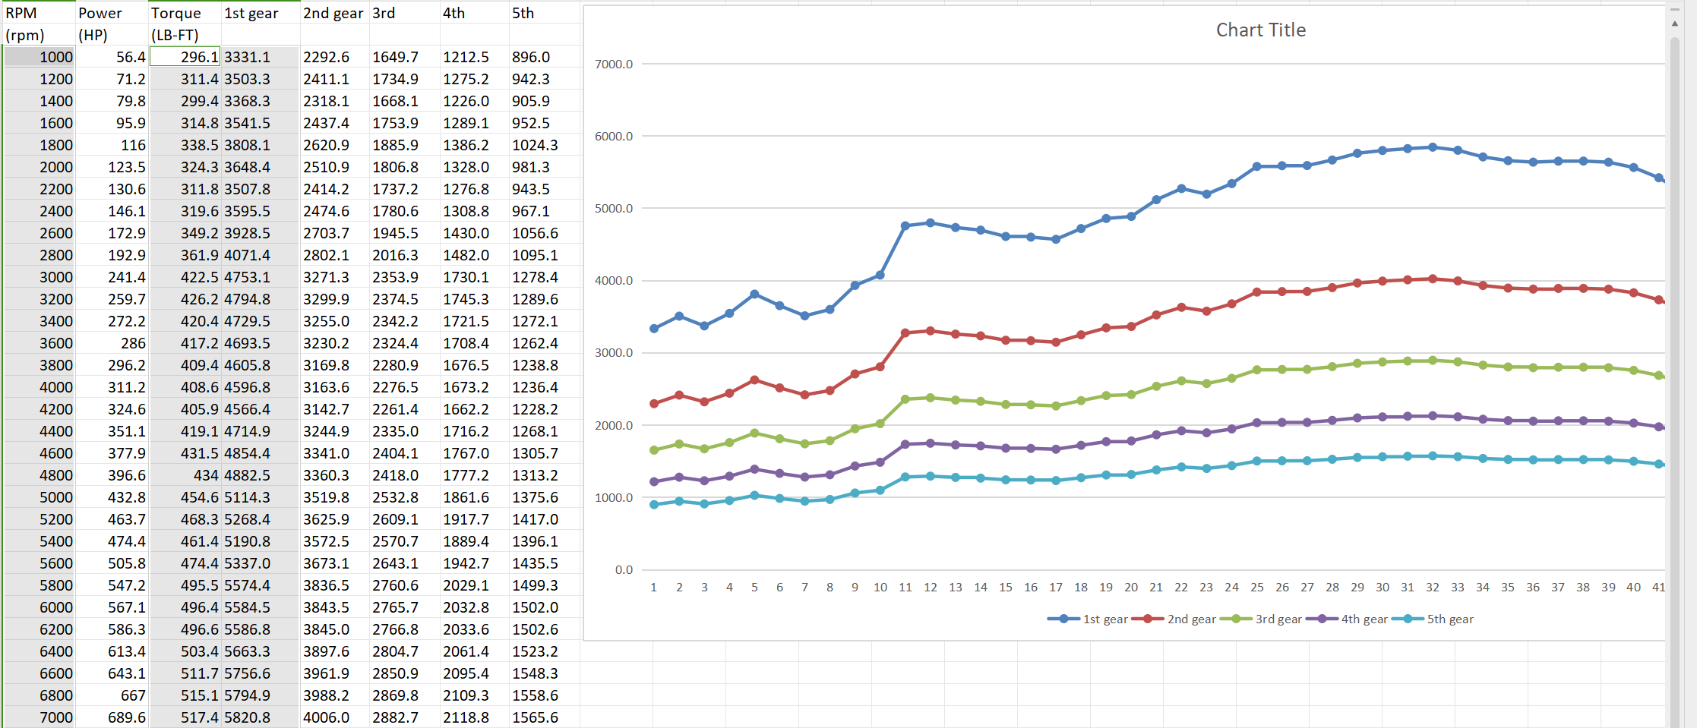Click the 1st gear legend entry
The image size is (1697, 728).
coord(1088,619)
